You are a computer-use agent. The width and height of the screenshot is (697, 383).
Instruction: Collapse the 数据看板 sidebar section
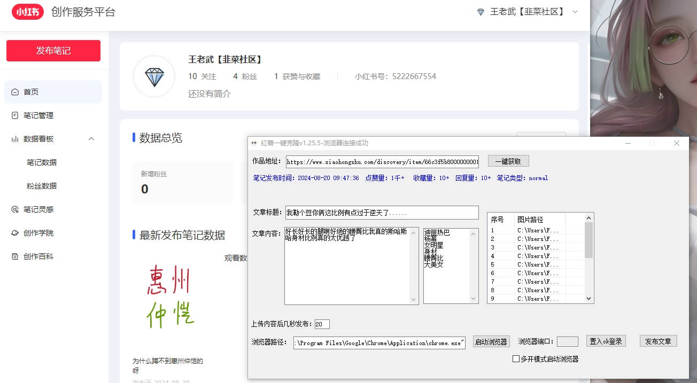[x=91, y=138]
